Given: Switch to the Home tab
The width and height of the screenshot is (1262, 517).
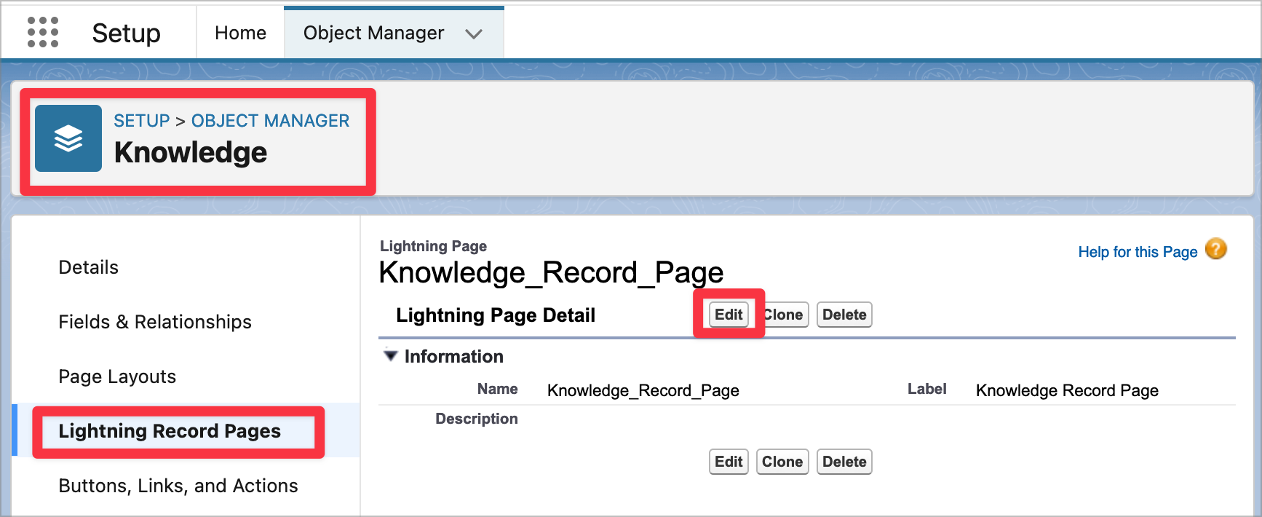Looking at the screenshot, I should tap(240, 33).
